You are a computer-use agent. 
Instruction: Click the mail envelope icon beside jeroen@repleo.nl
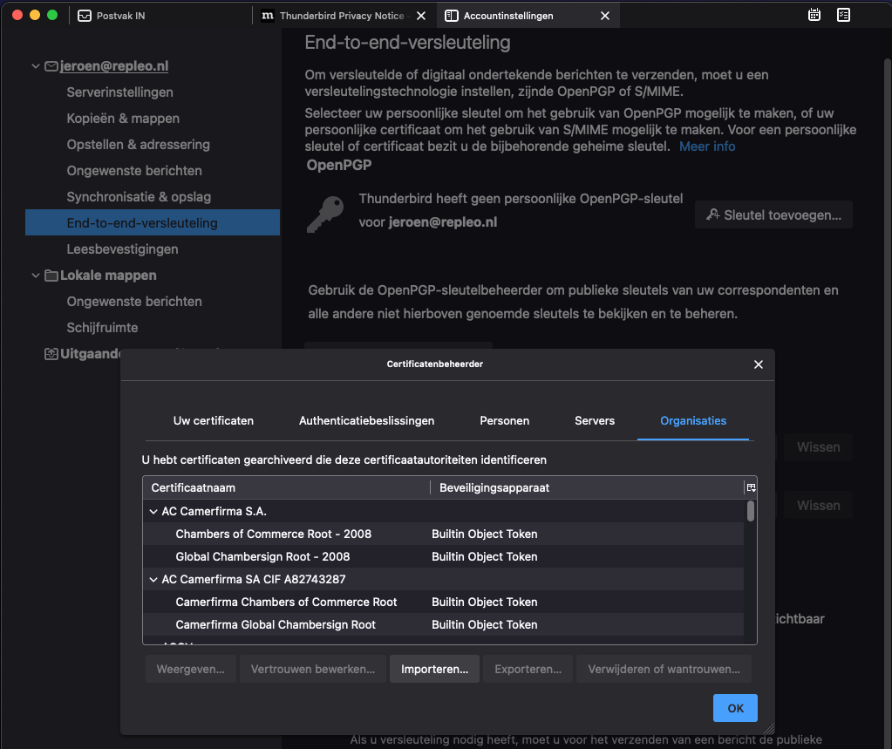click(x=51, y=66)
